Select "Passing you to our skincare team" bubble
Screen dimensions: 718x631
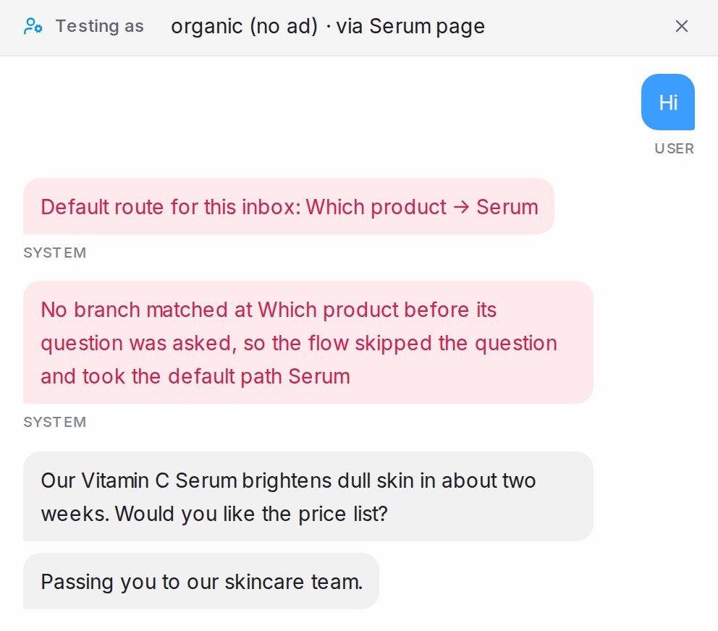pos(201,581)
